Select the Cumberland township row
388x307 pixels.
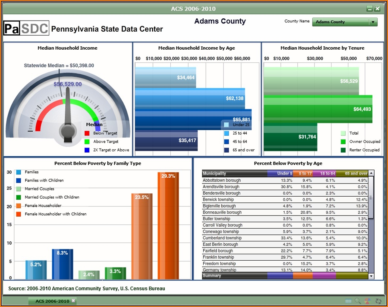[x=222, y=238]
